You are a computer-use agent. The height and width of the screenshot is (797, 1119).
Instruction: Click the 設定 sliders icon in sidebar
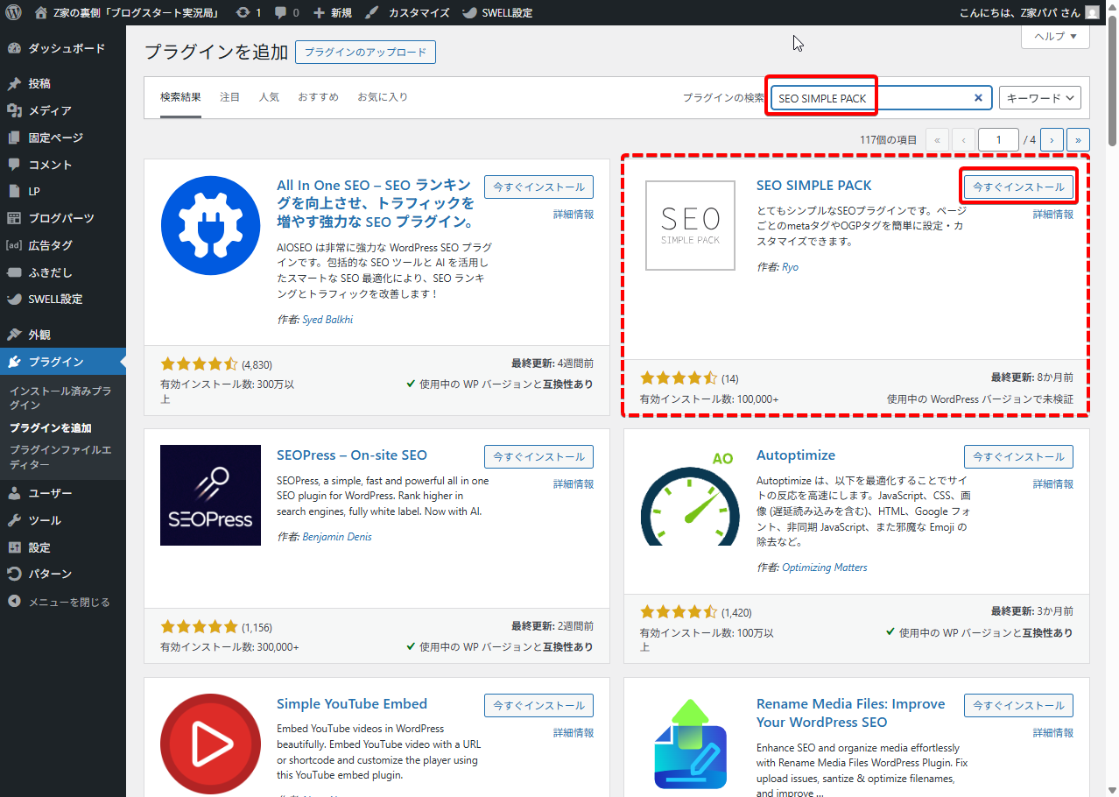pos(14,547)
